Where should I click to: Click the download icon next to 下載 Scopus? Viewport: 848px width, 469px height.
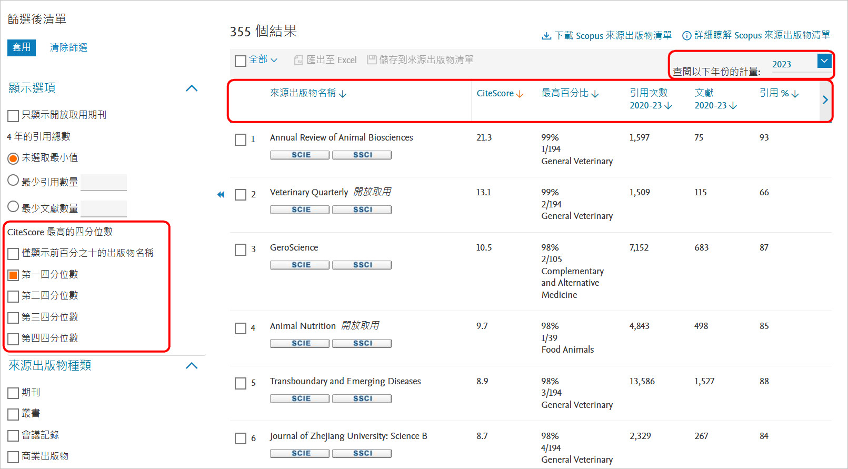pyautogui.click(x=546, y=36)
